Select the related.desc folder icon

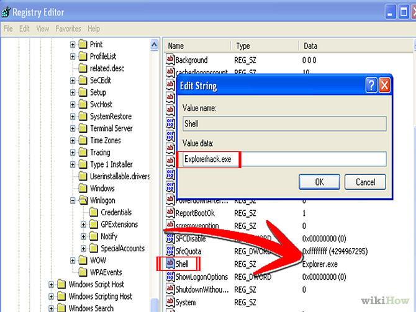coord(83,68)
